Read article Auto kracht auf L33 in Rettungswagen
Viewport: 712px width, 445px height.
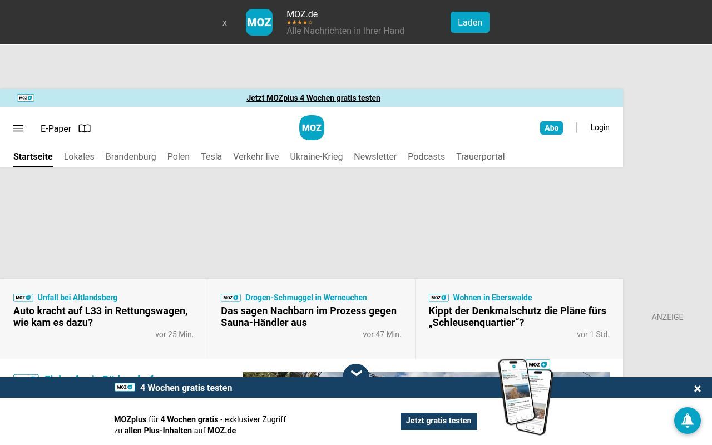pos(100,317)
